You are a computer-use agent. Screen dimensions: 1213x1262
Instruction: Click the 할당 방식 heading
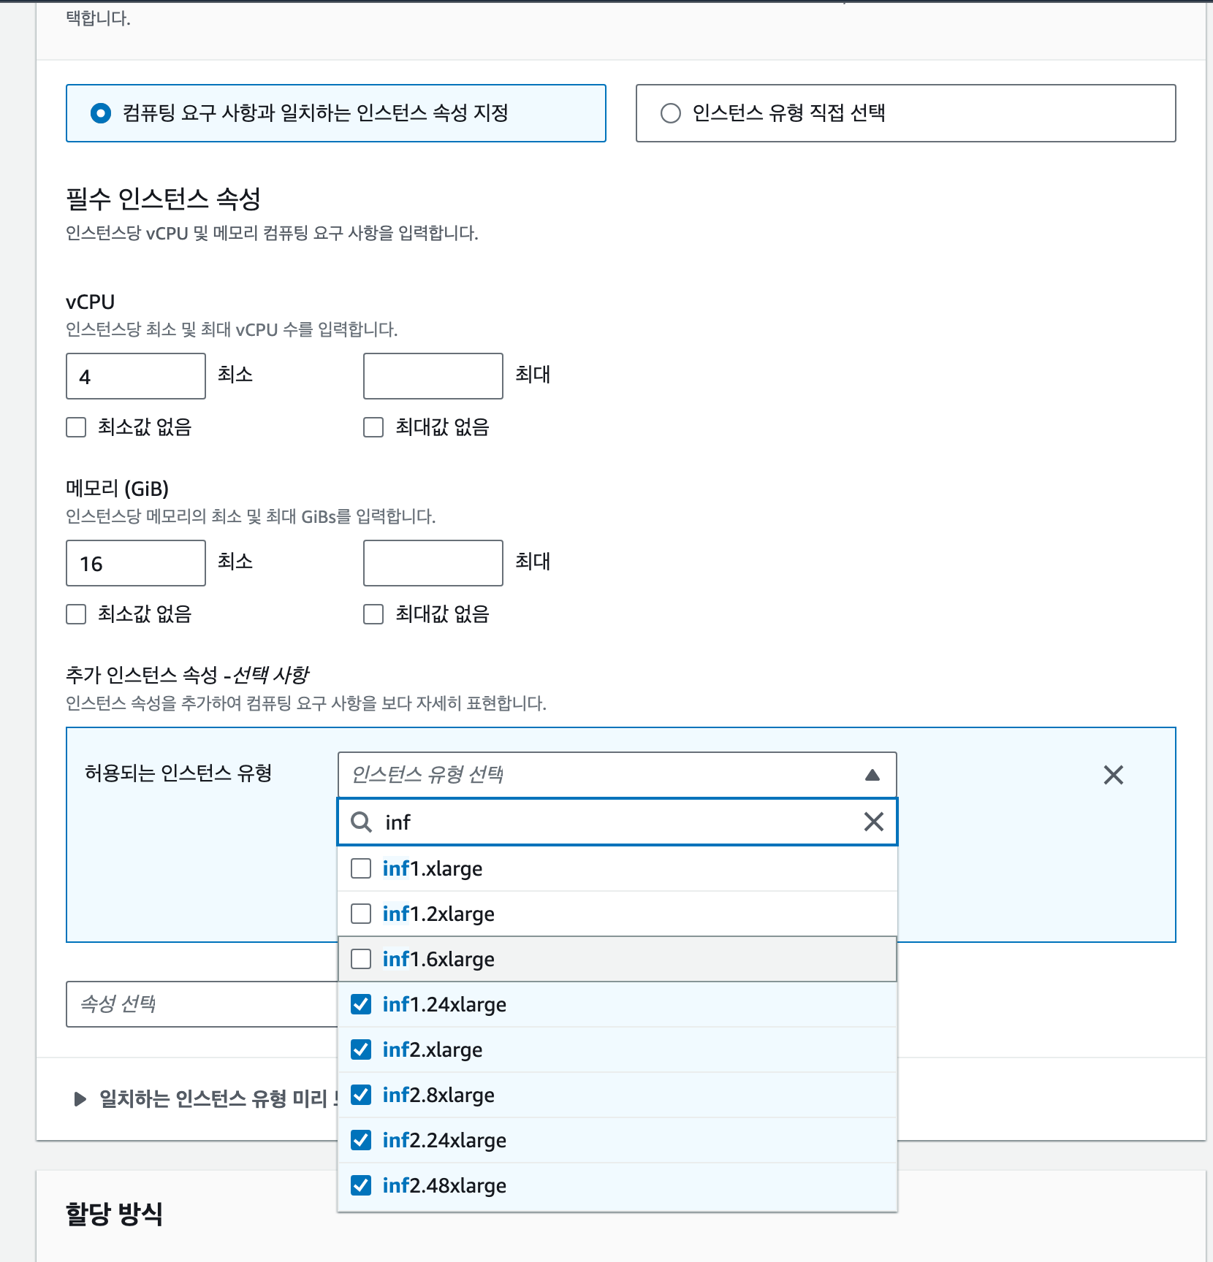[114, 1214]
